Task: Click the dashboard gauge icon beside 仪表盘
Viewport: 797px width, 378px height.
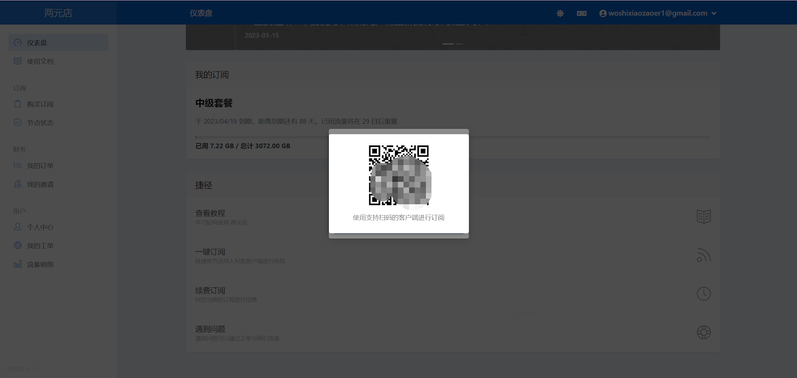Action: (18, 42)
